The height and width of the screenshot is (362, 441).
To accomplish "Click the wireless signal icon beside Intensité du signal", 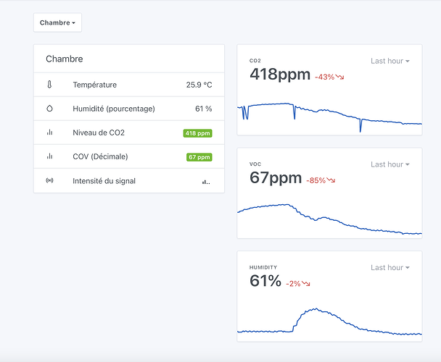I will (x=49, y=180).
